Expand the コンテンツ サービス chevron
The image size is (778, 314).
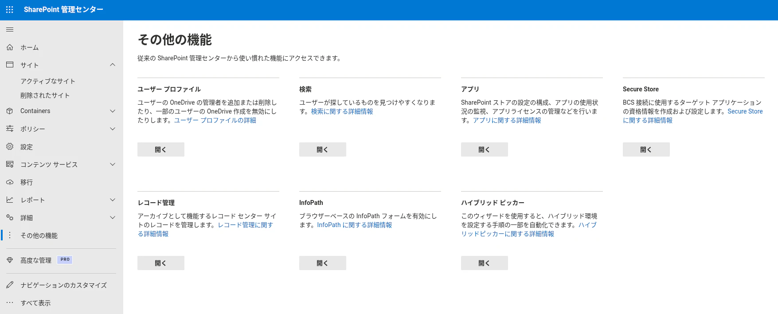(113, 164)
